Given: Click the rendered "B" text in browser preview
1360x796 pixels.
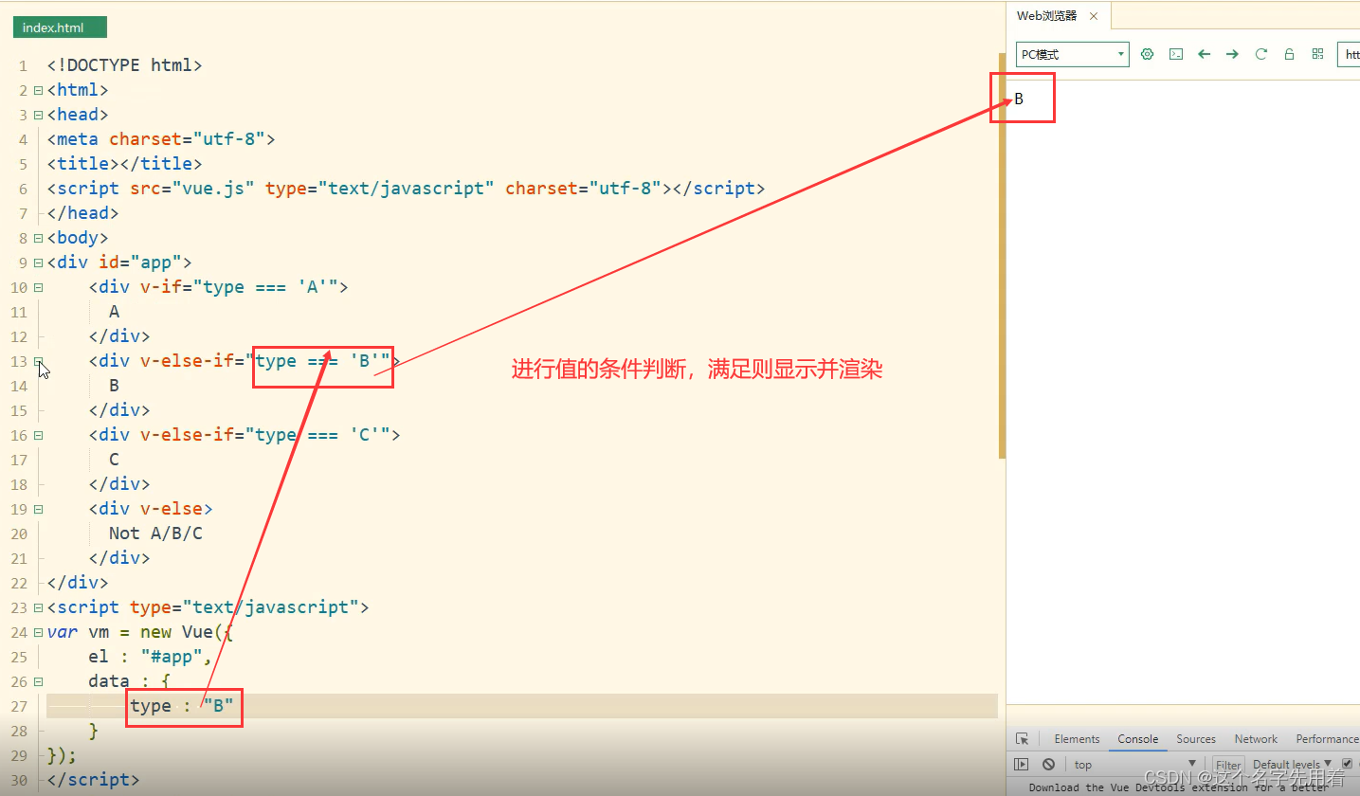Looking at the screenshot, I should 1019,99.
